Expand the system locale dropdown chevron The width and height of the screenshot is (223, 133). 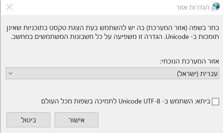click(11, 73)
